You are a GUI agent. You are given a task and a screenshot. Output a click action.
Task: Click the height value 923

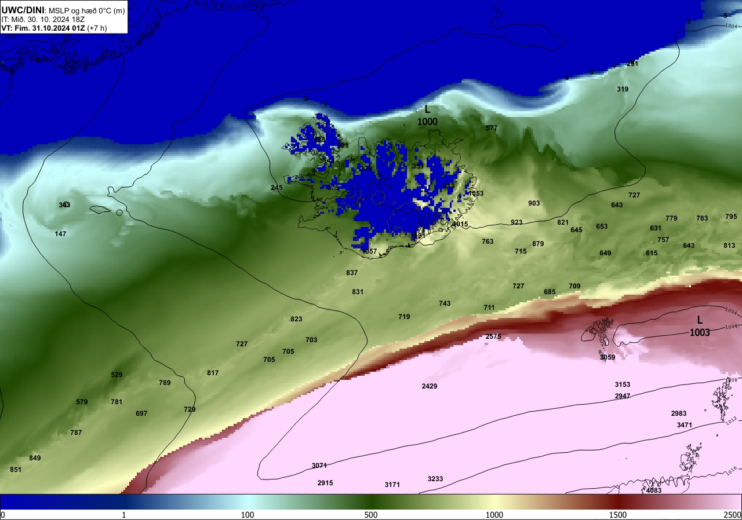pyautogui.click(x=517, y=222)
